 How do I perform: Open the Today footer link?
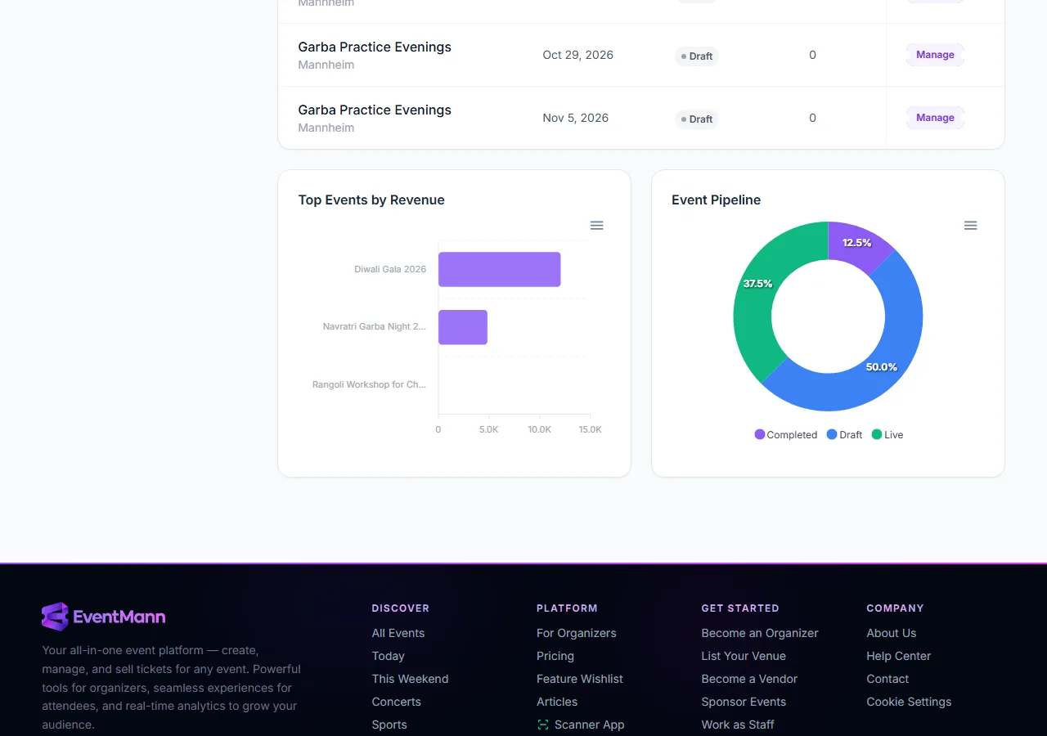(389, 656)
